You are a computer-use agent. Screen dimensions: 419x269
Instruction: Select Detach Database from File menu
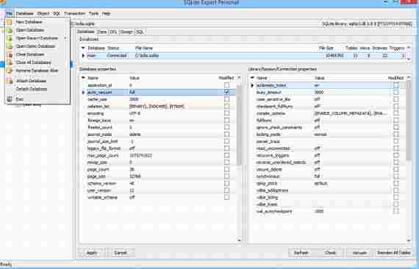[32, 89]
